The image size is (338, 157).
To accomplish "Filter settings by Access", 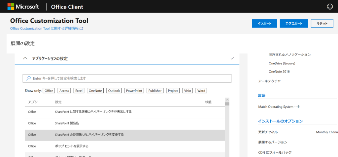I will tap(64, 91).
